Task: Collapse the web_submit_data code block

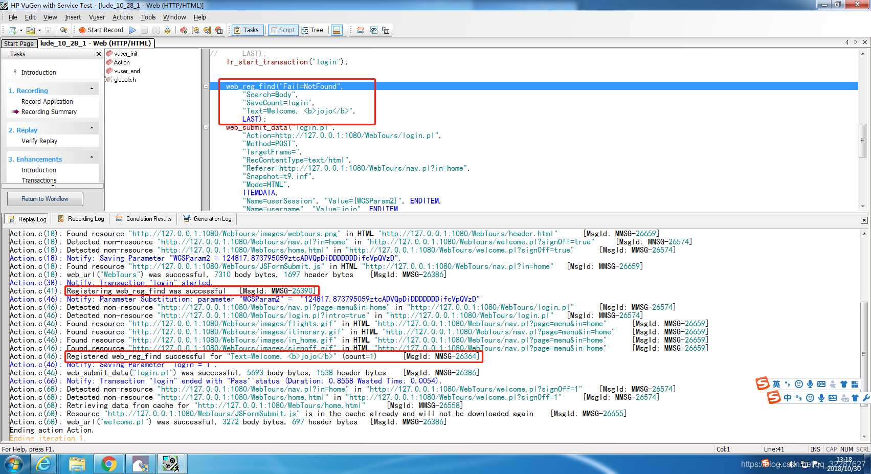Action: click(206, 127)
